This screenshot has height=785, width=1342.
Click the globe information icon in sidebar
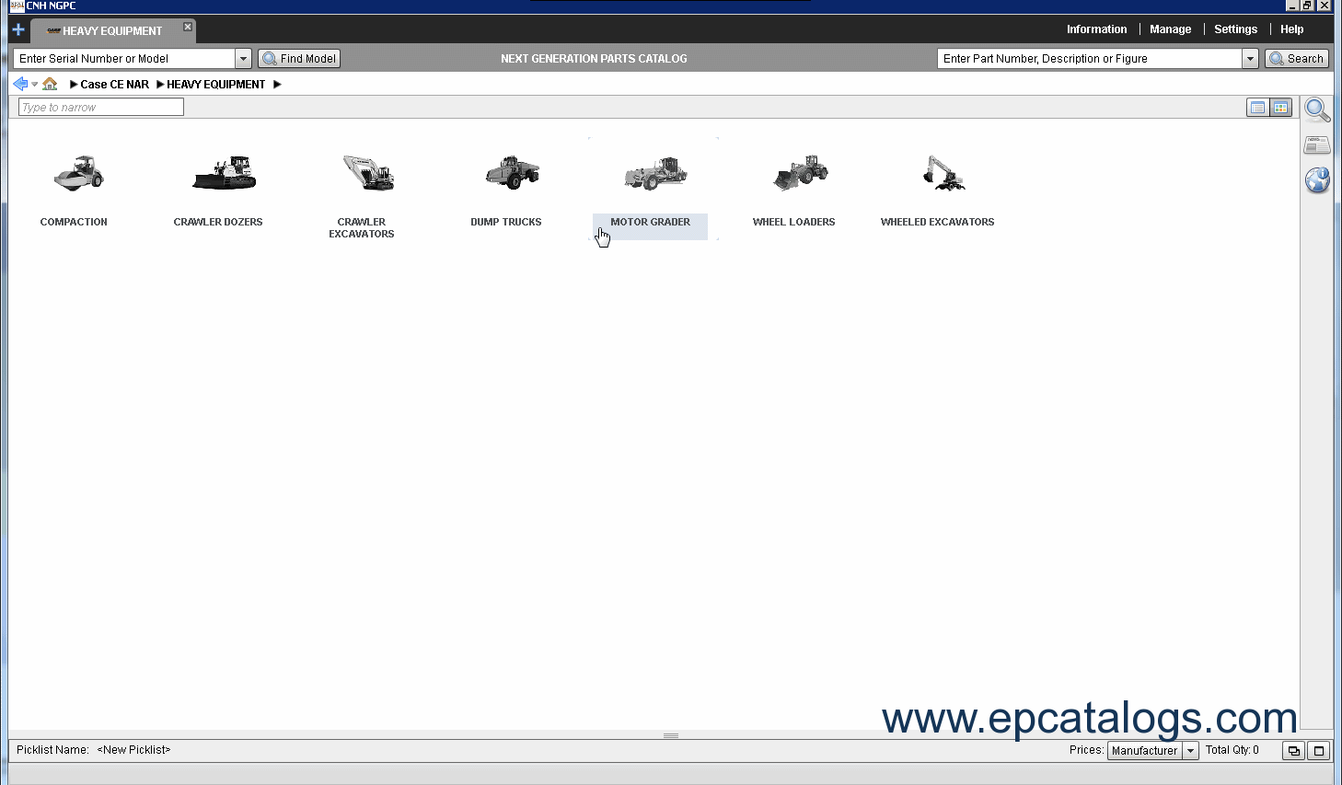pos(1317,179)
